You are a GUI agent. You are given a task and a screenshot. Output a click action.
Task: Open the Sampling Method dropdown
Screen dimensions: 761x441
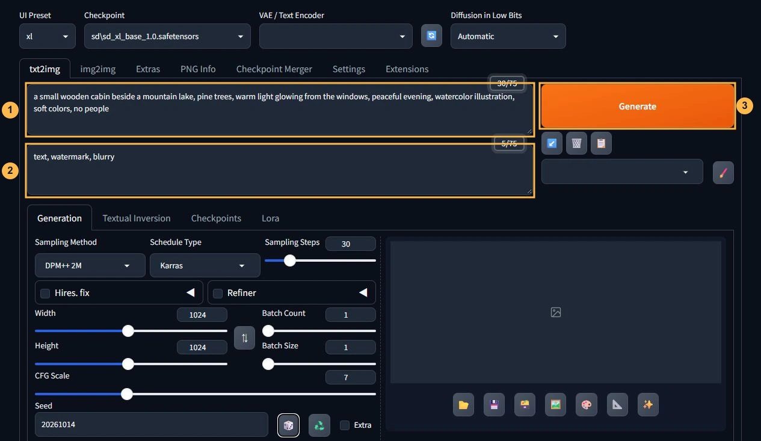point(90,265)
